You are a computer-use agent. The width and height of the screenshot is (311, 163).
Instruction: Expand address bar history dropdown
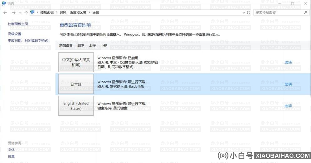[x=244, y=13]
